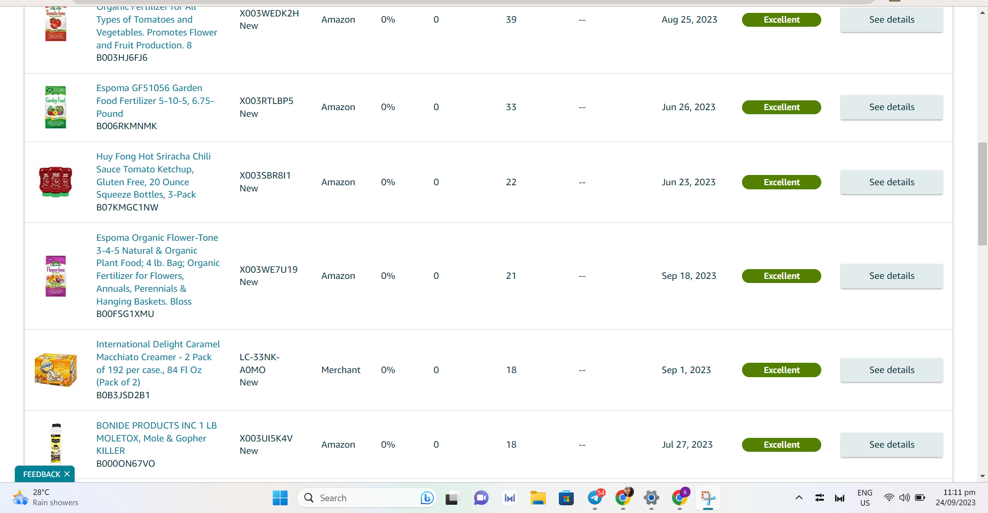See details for Espoma Flower-Tone row
The width and height of the screenshot is (988, 513).
pyautogui.click(x=892, y=276)
